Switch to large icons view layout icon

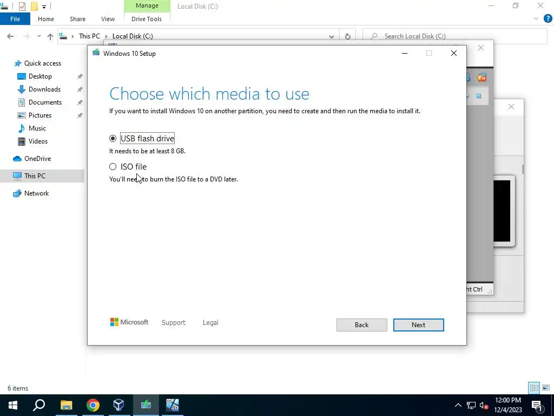point(546,388)
